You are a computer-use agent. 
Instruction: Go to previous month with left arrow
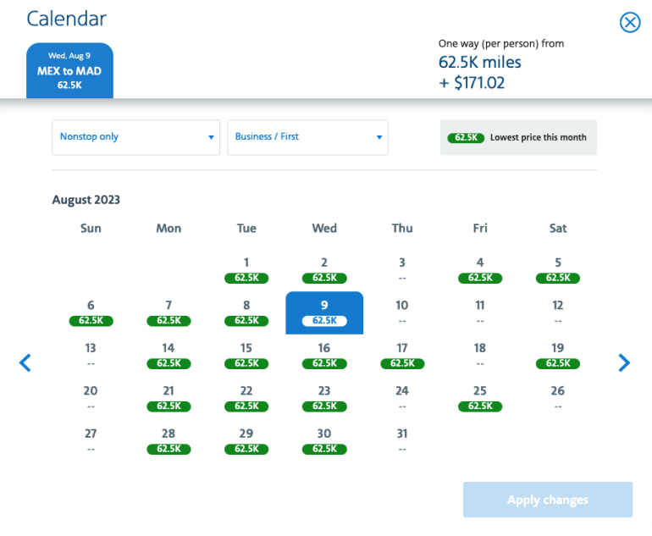point(25,363)
